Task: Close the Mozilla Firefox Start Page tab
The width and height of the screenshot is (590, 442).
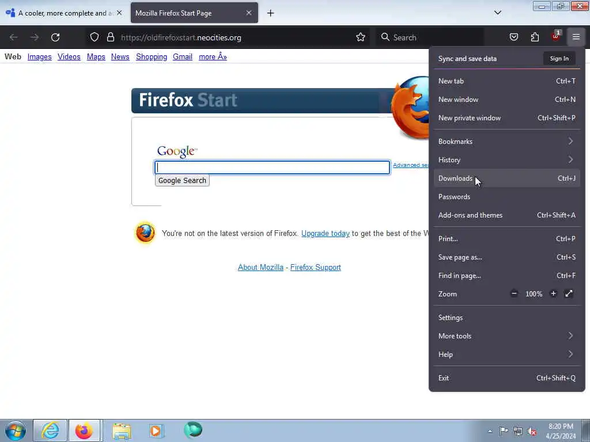Action: pyautogui.click(x=249, y=13)
